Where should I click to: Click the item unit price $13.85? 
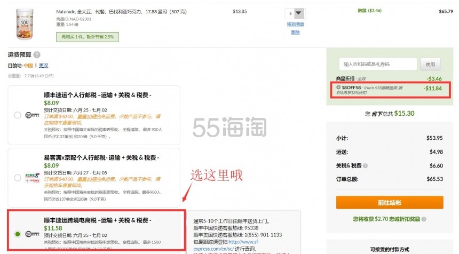240,11
